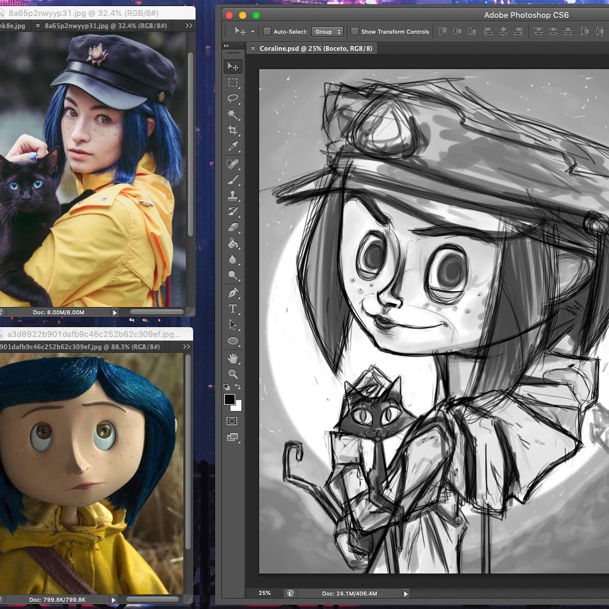Select the Ellipse shape tool

point(233,341)
